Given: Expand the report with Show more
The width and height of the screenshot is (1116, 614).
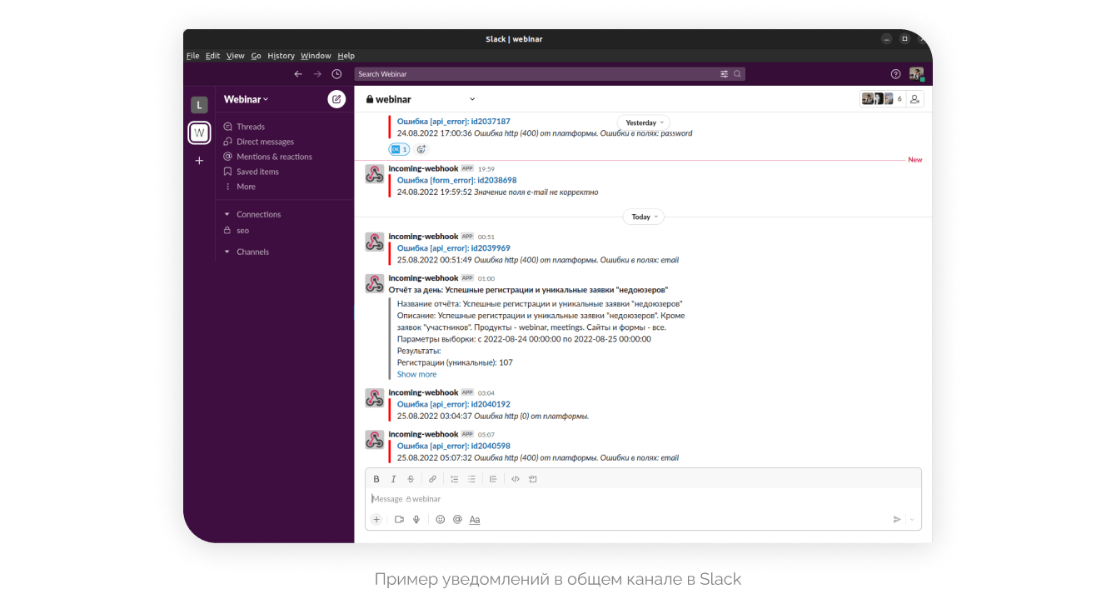Looking at the screenshot, I should (416, 374).
